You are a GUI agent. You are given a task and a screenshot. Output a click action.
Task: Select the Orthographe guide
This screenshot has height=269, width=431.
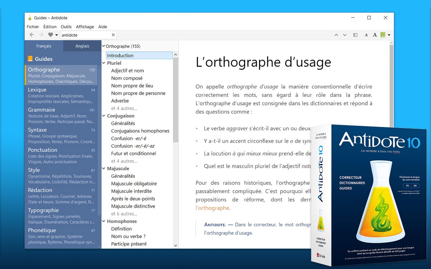coord(61,75)
